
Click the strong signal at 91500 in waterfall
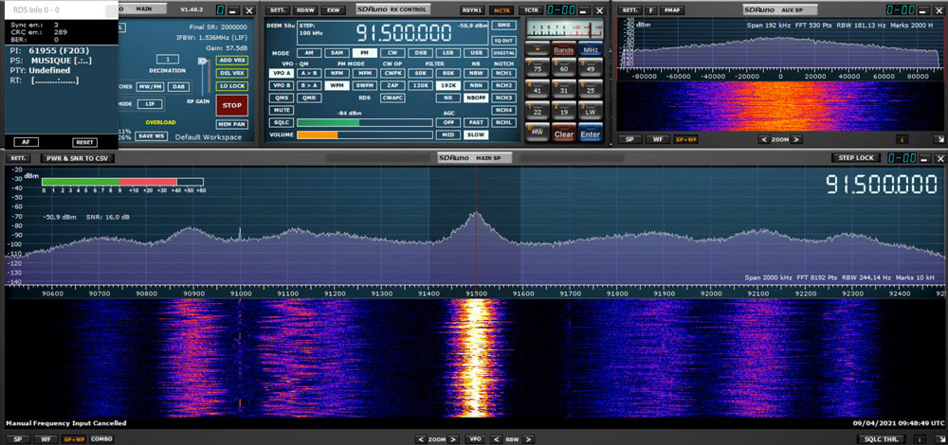point(476,356)
